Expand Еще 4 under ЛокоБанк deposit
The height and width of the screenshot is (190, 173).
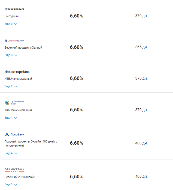11,153
